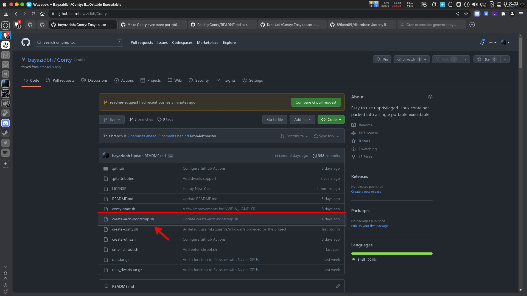The height and width of the screenshot is (296, 527).
Task: Open the browser extensions puzzle icon
Action: (x=503, y=14)
